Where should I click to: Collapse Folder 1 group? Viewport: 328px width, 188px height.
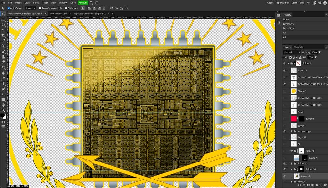click(x=288, y=63)
